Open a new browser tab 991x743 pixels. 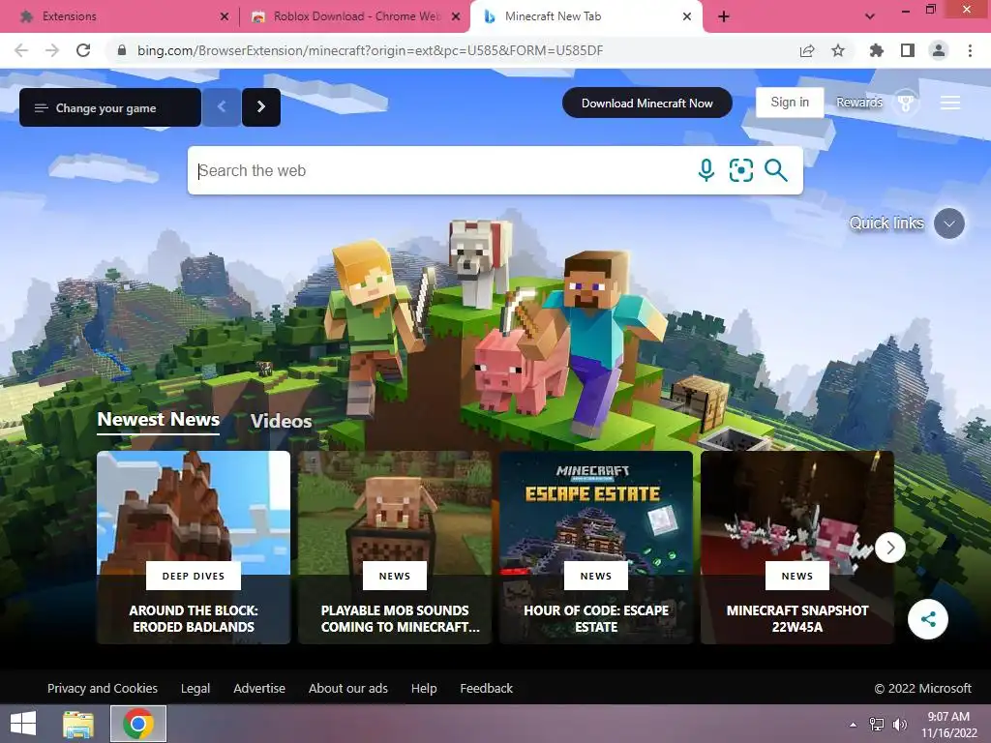[x=724, y=16]
